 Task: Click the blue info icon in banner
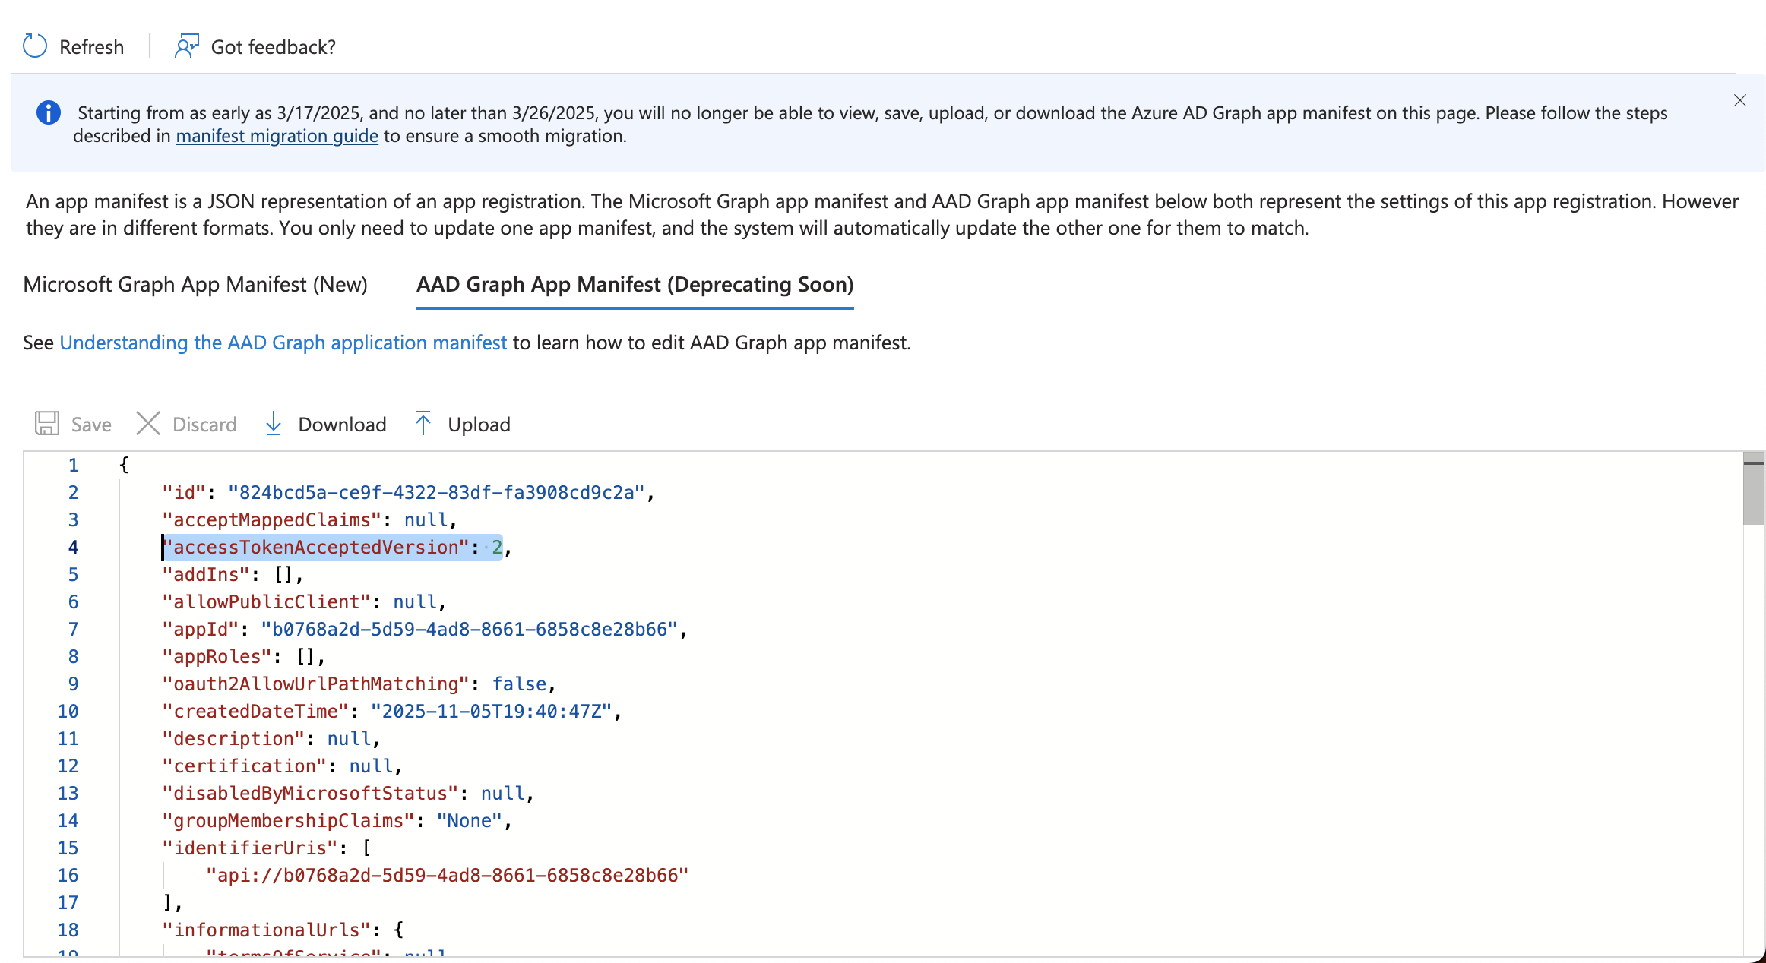[x=49, y=112]
